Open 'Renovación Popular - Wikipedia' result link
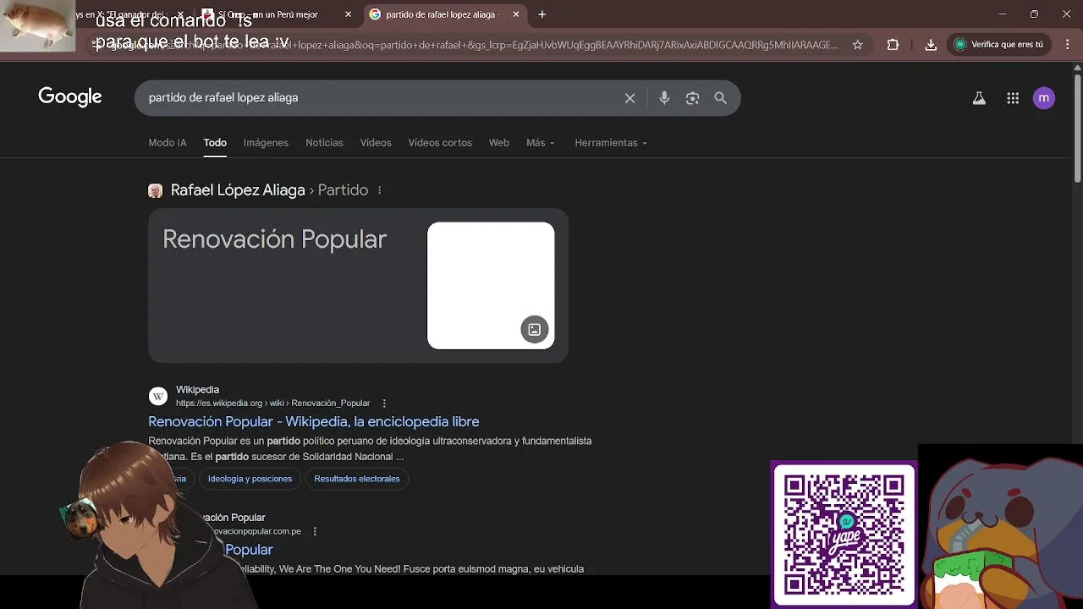1083x609 pixels. click(314, 421)
